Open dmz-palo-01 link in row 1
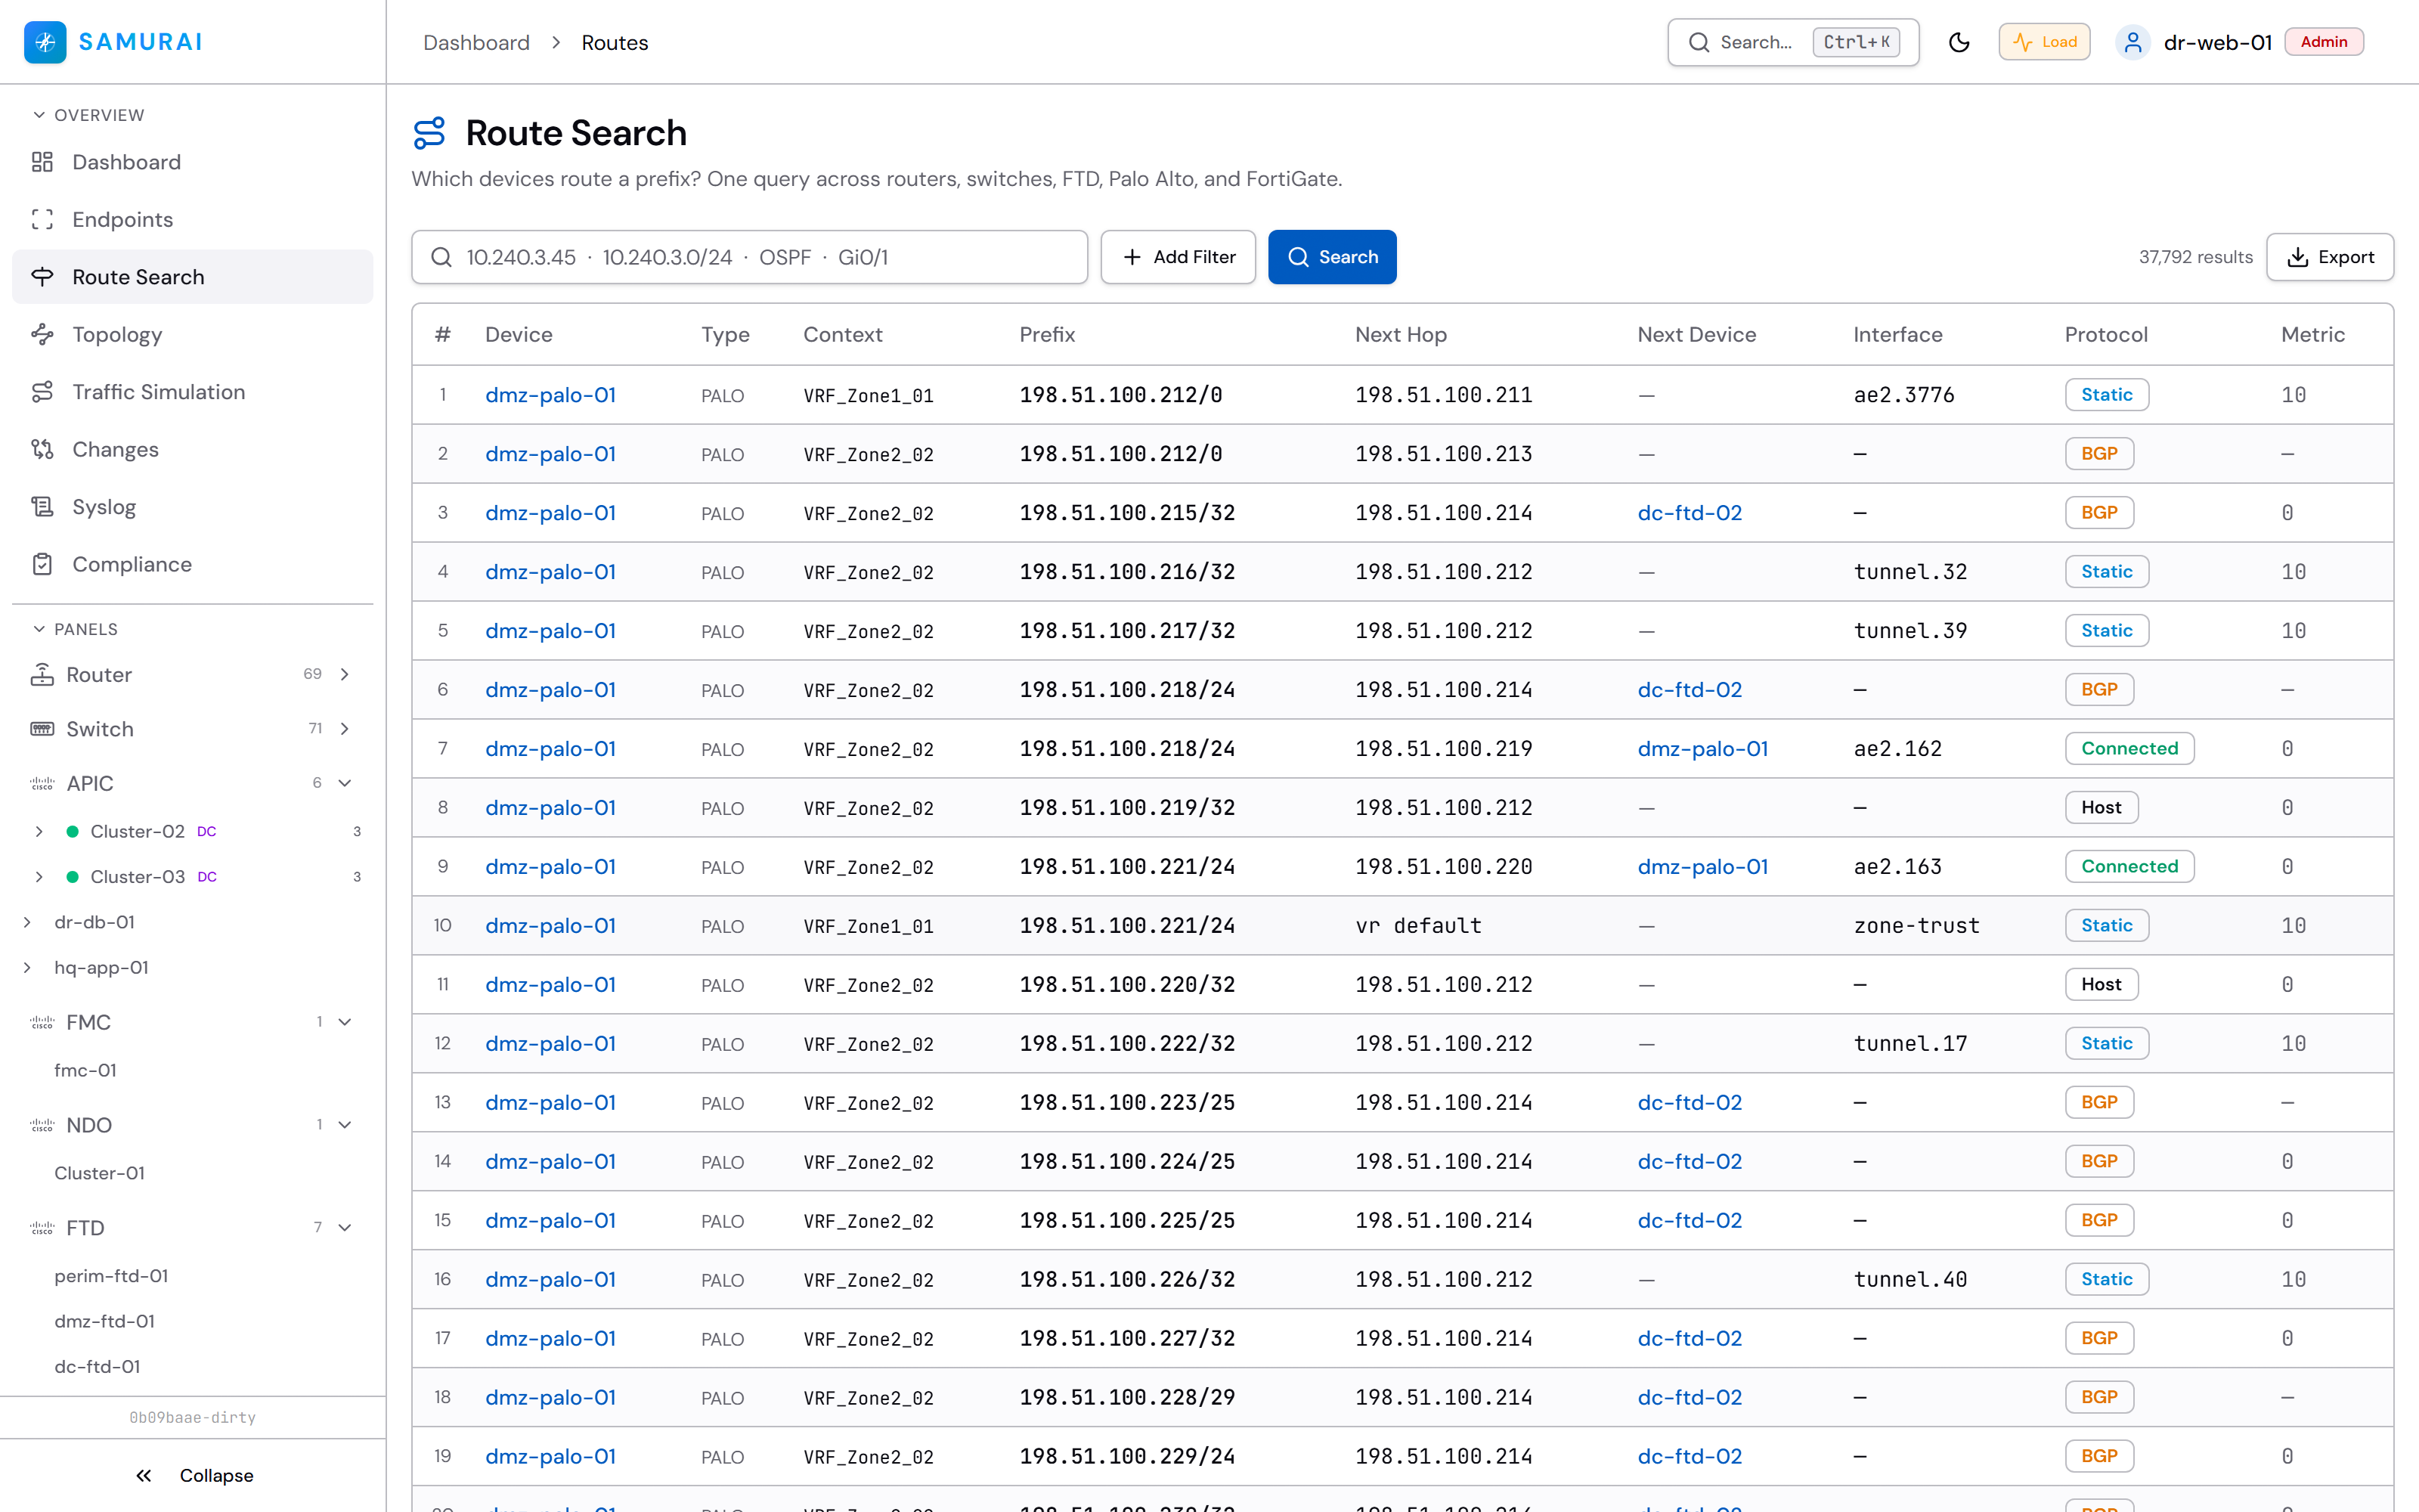The width and height of the screenshot is (2419, 1512). click(551, 395)
